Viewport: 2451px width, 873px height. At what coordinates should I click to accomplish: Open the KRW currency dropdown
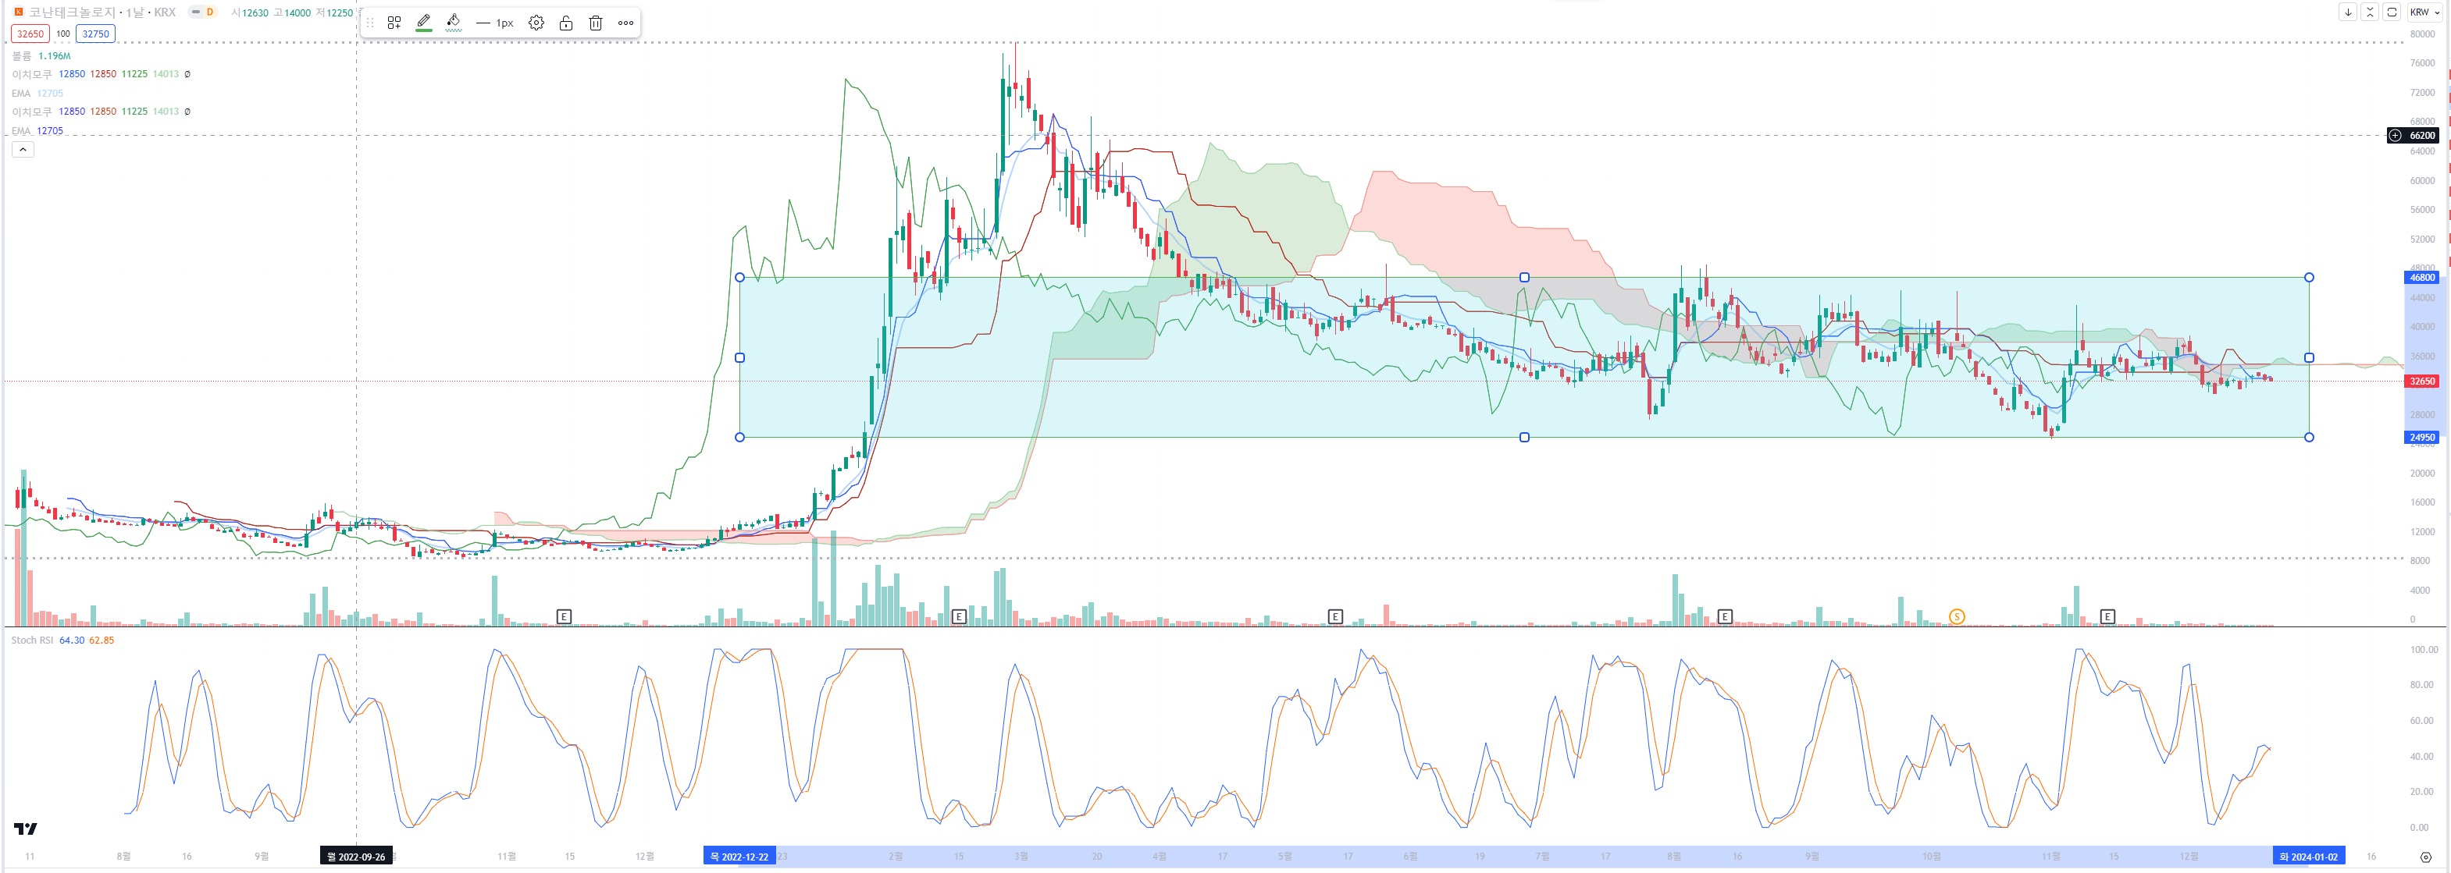click(2424, 12)
